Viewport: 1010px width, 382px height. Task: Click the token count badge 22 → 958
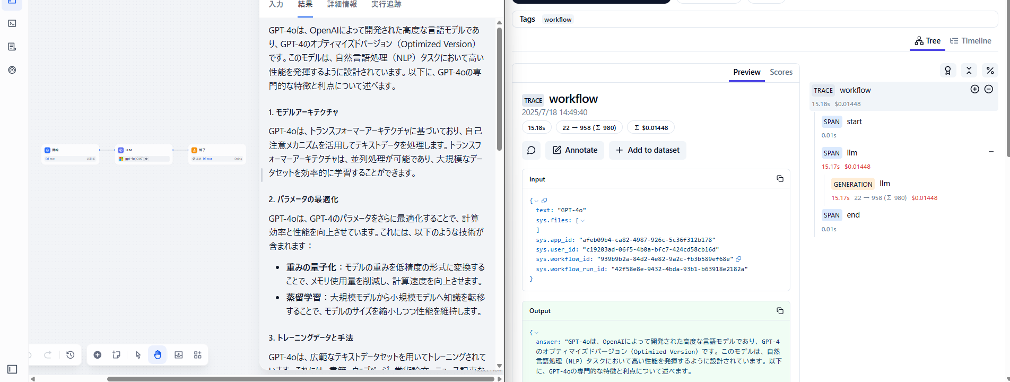[x=589, y=128]
